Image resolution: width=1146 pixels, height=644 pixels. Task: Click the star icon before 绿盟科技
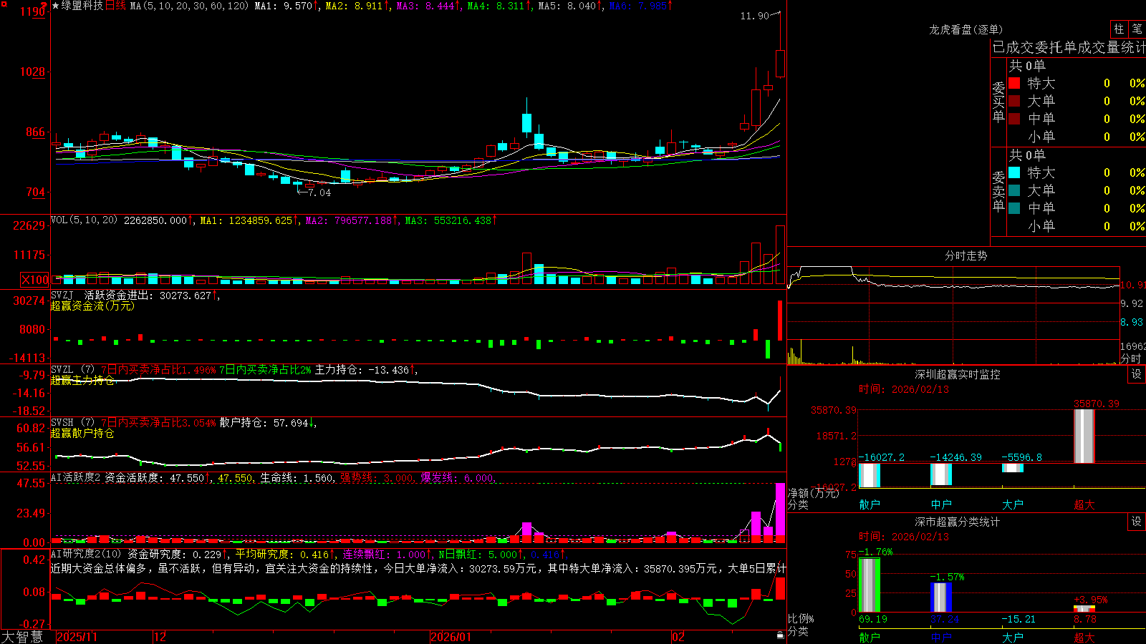coord(55,6)
